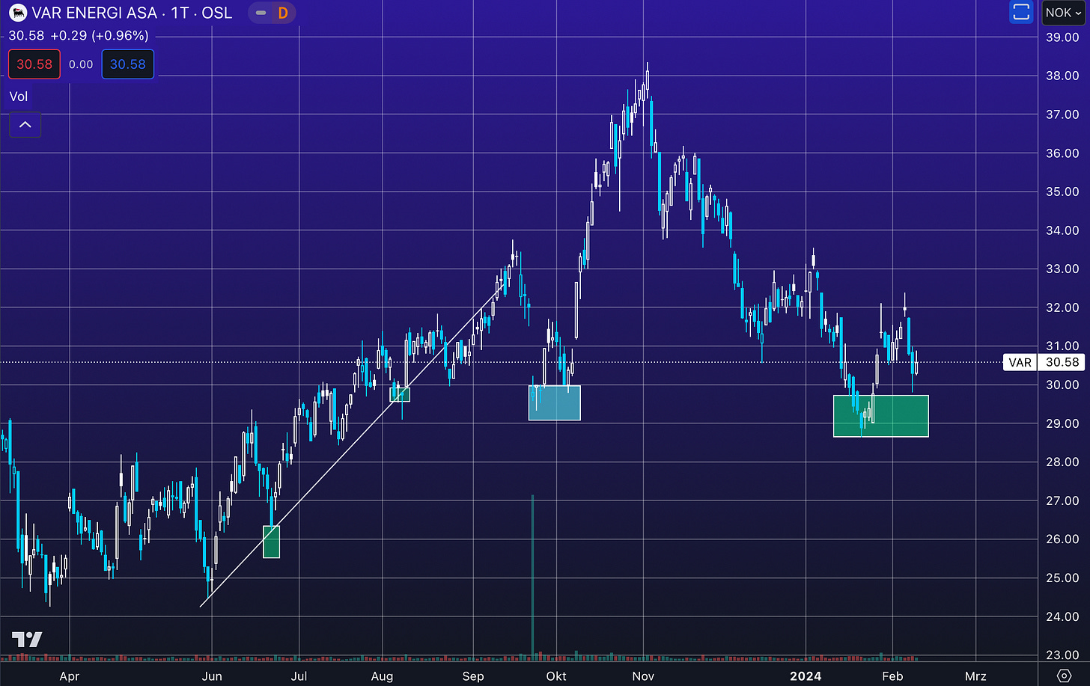This screenshot has height=686, width=1090.
Task: Click the 29.00 price axis label
Action: [x=1062, y=423]
